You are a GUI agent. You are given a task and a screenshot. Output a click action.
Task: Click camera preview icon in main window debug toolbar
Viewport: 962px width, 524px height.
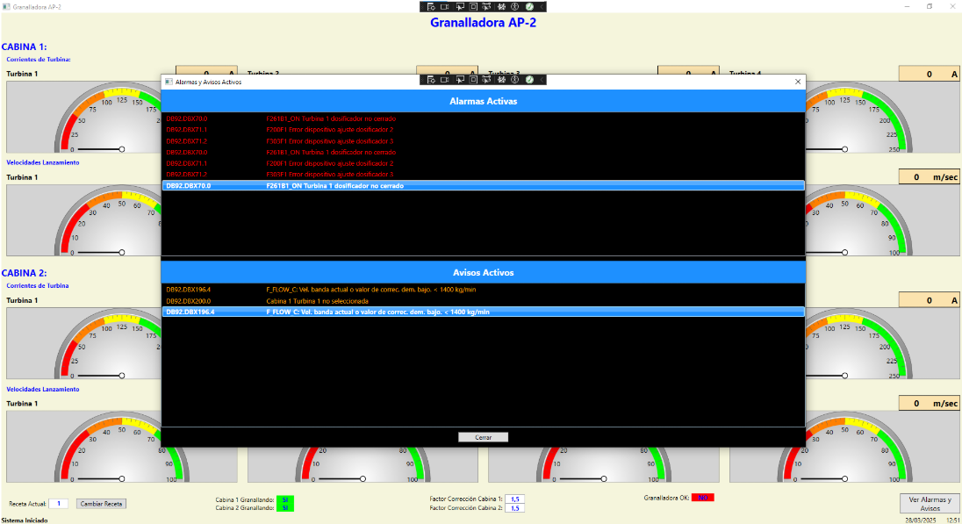[445, 7]
